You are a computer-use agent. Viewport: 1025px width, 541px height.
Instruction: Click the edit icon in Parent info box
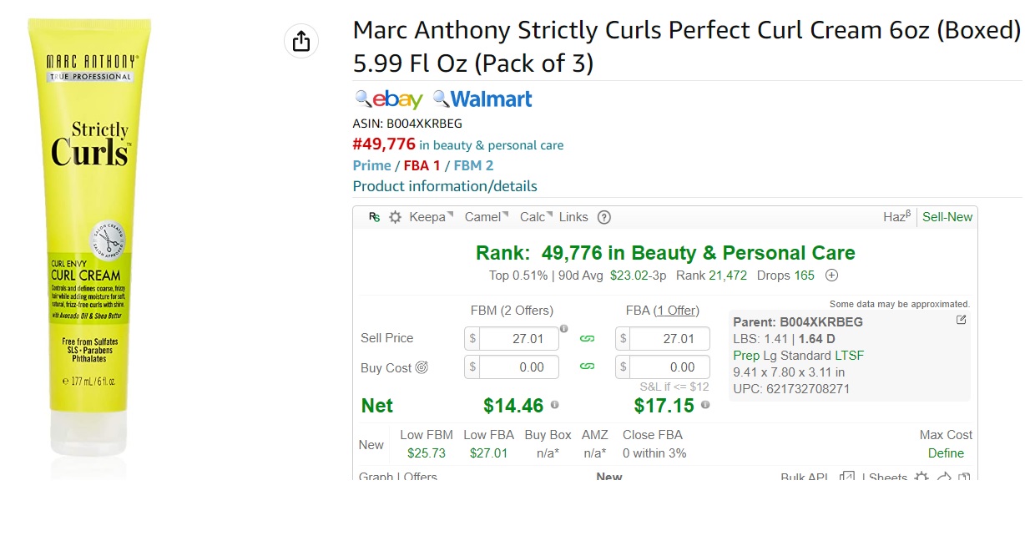(x=961, y=320)
